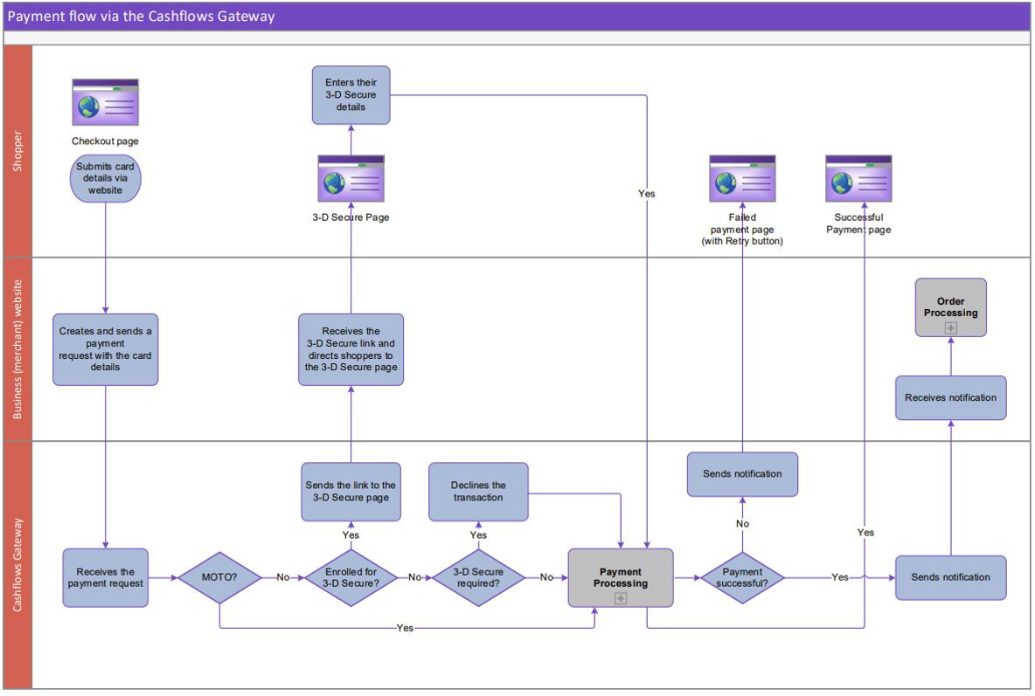Click the Successful Payment page icon
Viewport: 1035px width, 696px height.
(x=858, y=179)
